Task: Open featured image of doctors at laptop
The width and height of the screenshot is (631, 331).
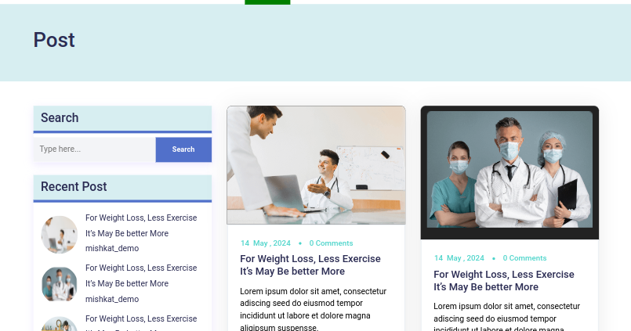Action: (x=316, y=165)
